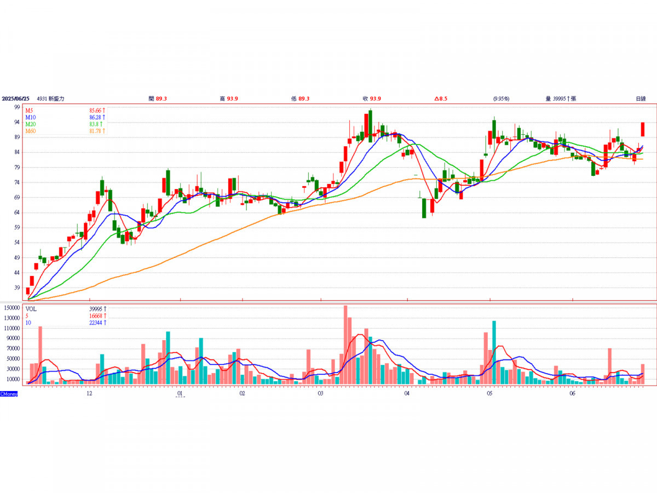The width and height of the screenshot is (657, 493).
Task: Click the 日線 daily chart label
Action: 640,99
